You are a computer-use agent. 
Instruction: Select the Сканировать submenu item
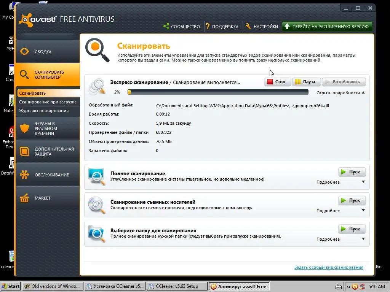(48, 93)
